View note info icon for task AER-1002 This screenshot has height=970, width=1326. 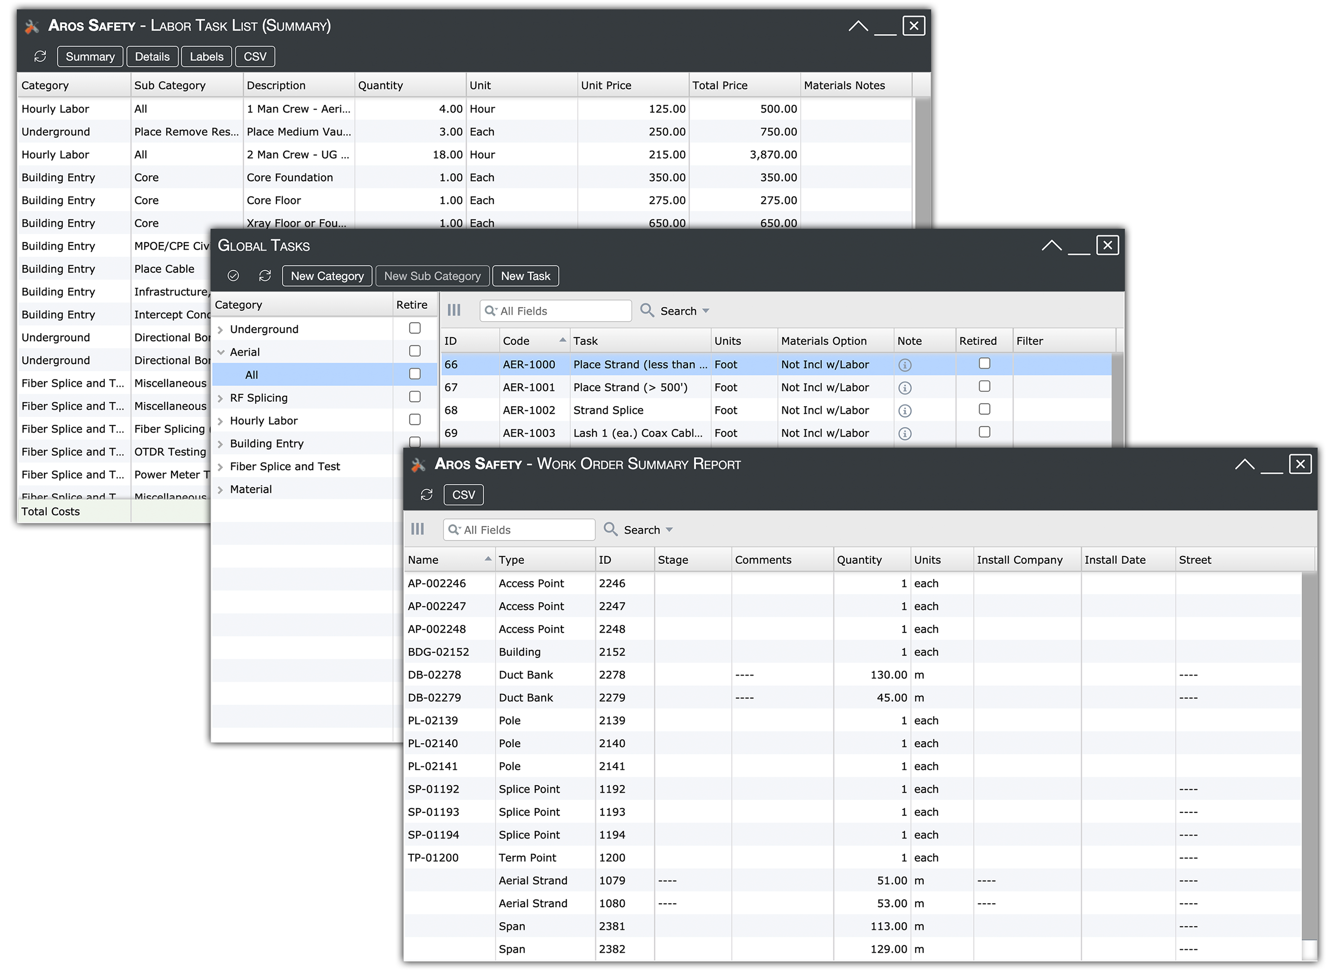click(x=905, y=411)
